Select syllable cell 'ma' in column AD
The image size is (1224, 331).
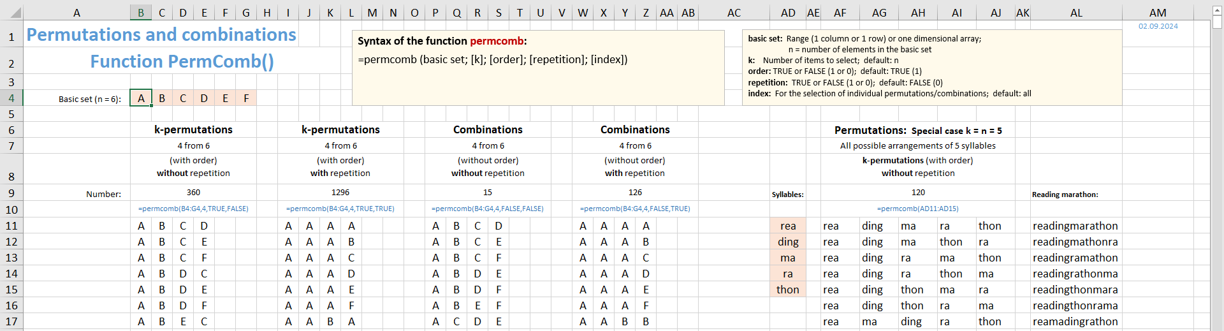tap(788, 258)
